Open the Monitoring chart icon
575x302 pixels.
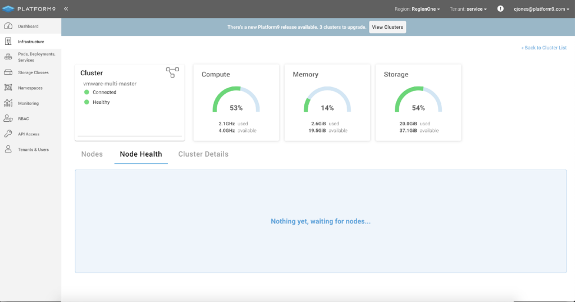pyautogui.click(x=8, y=103)
